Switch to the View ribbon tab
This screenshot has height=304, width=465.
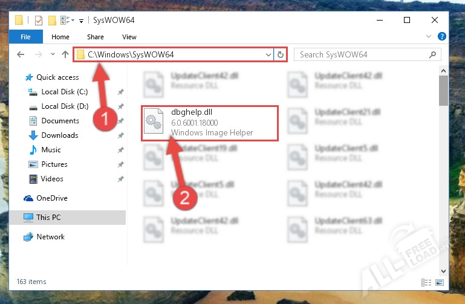coord(129,37)
